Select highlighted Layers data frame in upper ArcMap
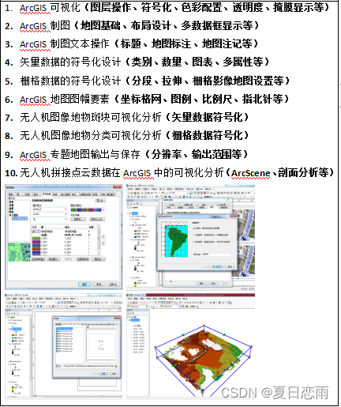The width and height of the screenshot is (341, 407). point(135,213)
